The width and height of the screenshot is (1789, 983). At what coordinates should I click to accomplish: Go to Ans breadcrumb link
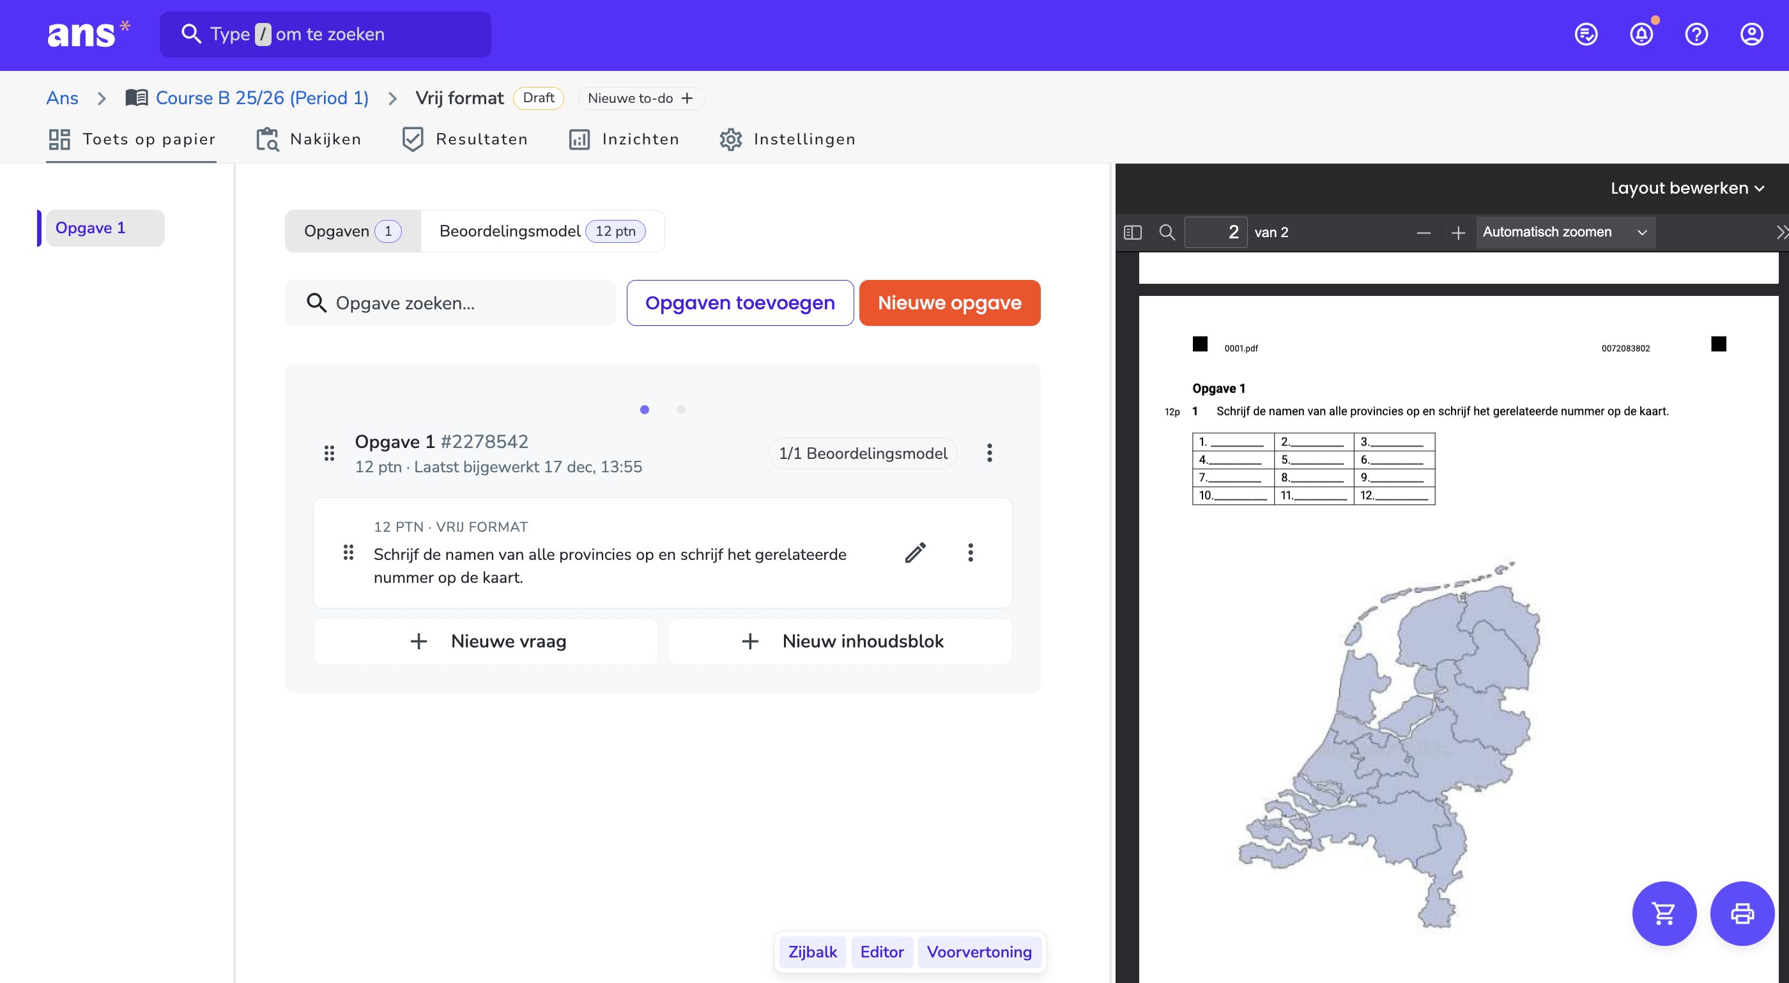(x=62, y=98)
